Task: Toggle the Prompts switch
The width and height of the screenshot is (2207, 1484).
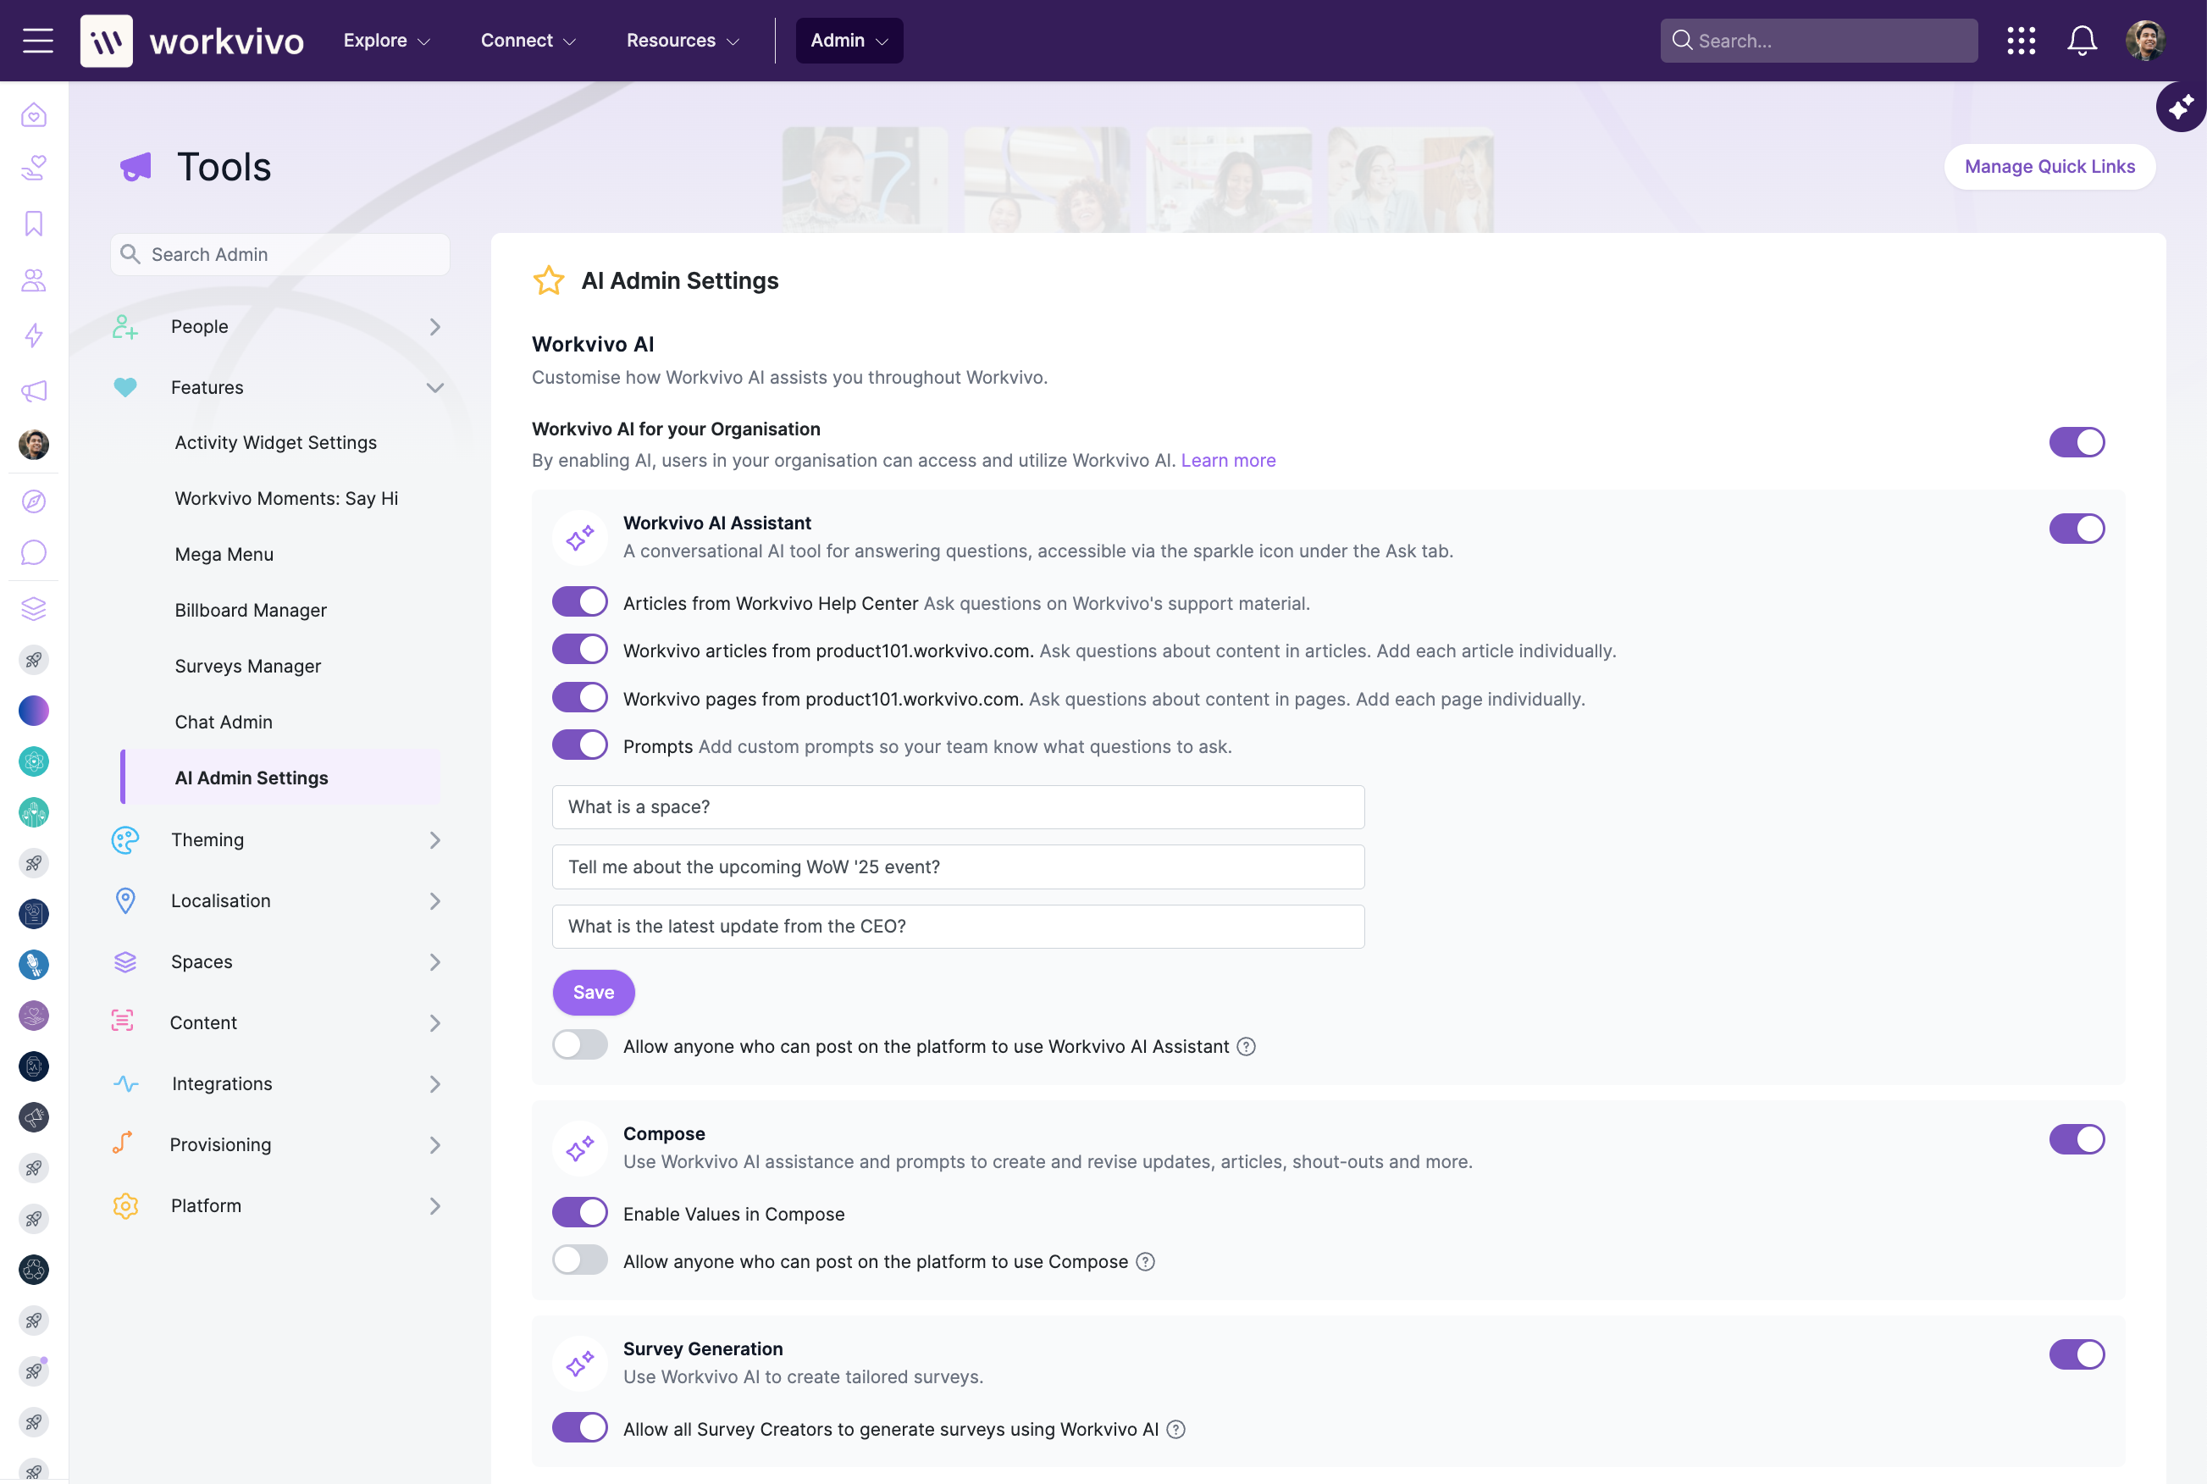Action: coord(580,745)
